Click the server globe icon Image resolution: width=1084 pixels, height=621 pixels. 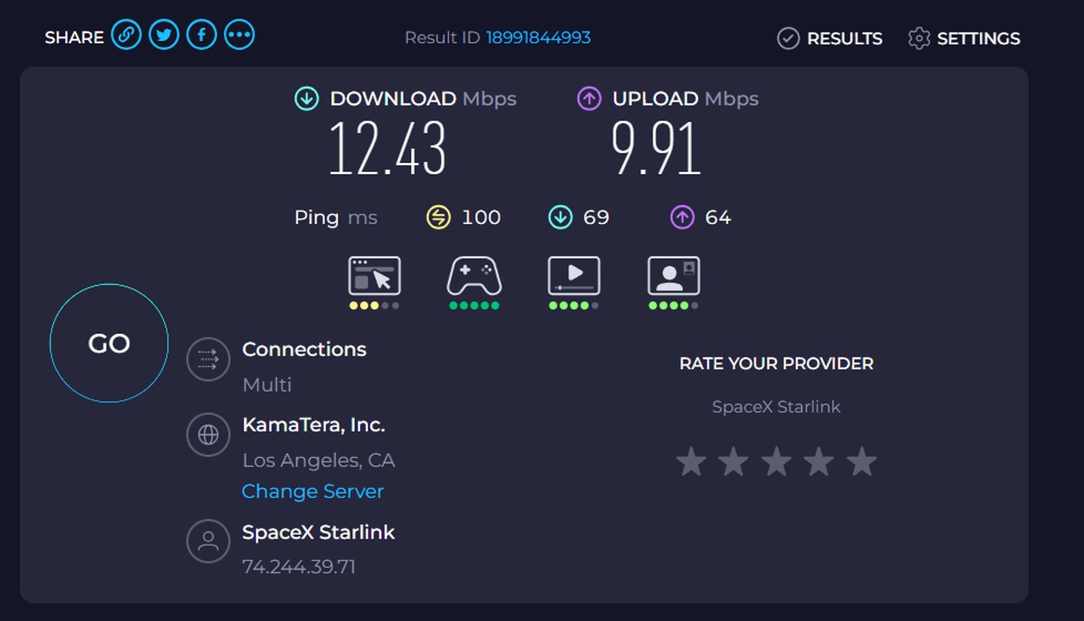[x=208, y=435]
